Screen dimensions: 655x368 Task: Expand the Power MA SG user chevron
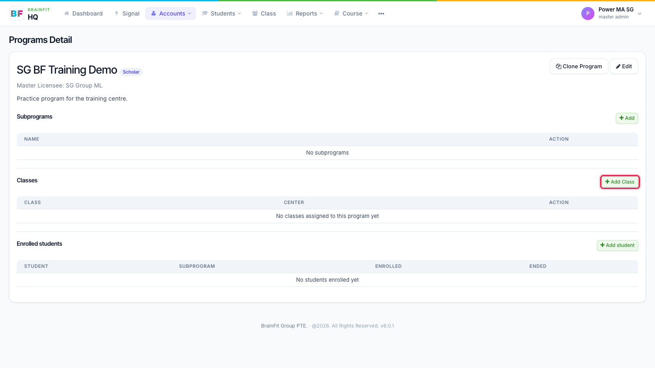[640, 13]
